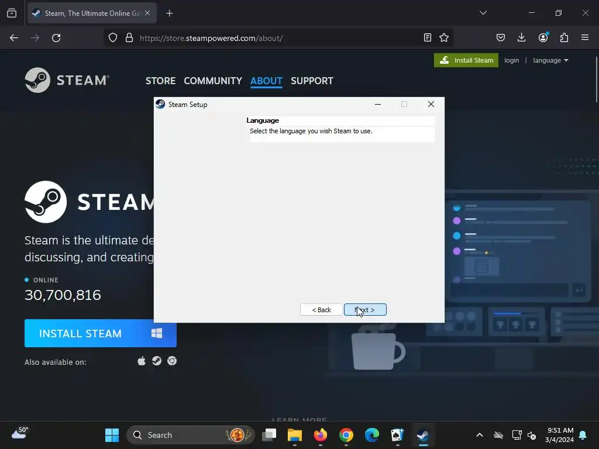Choose the Apple macOS download icon
The height and width of the screenshot is (449, 599).
point(142,361)
